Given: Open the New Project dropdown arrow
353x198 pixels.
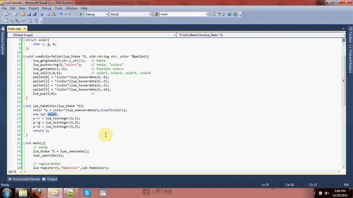Looking at the screenshot, I should coord(10,14).
